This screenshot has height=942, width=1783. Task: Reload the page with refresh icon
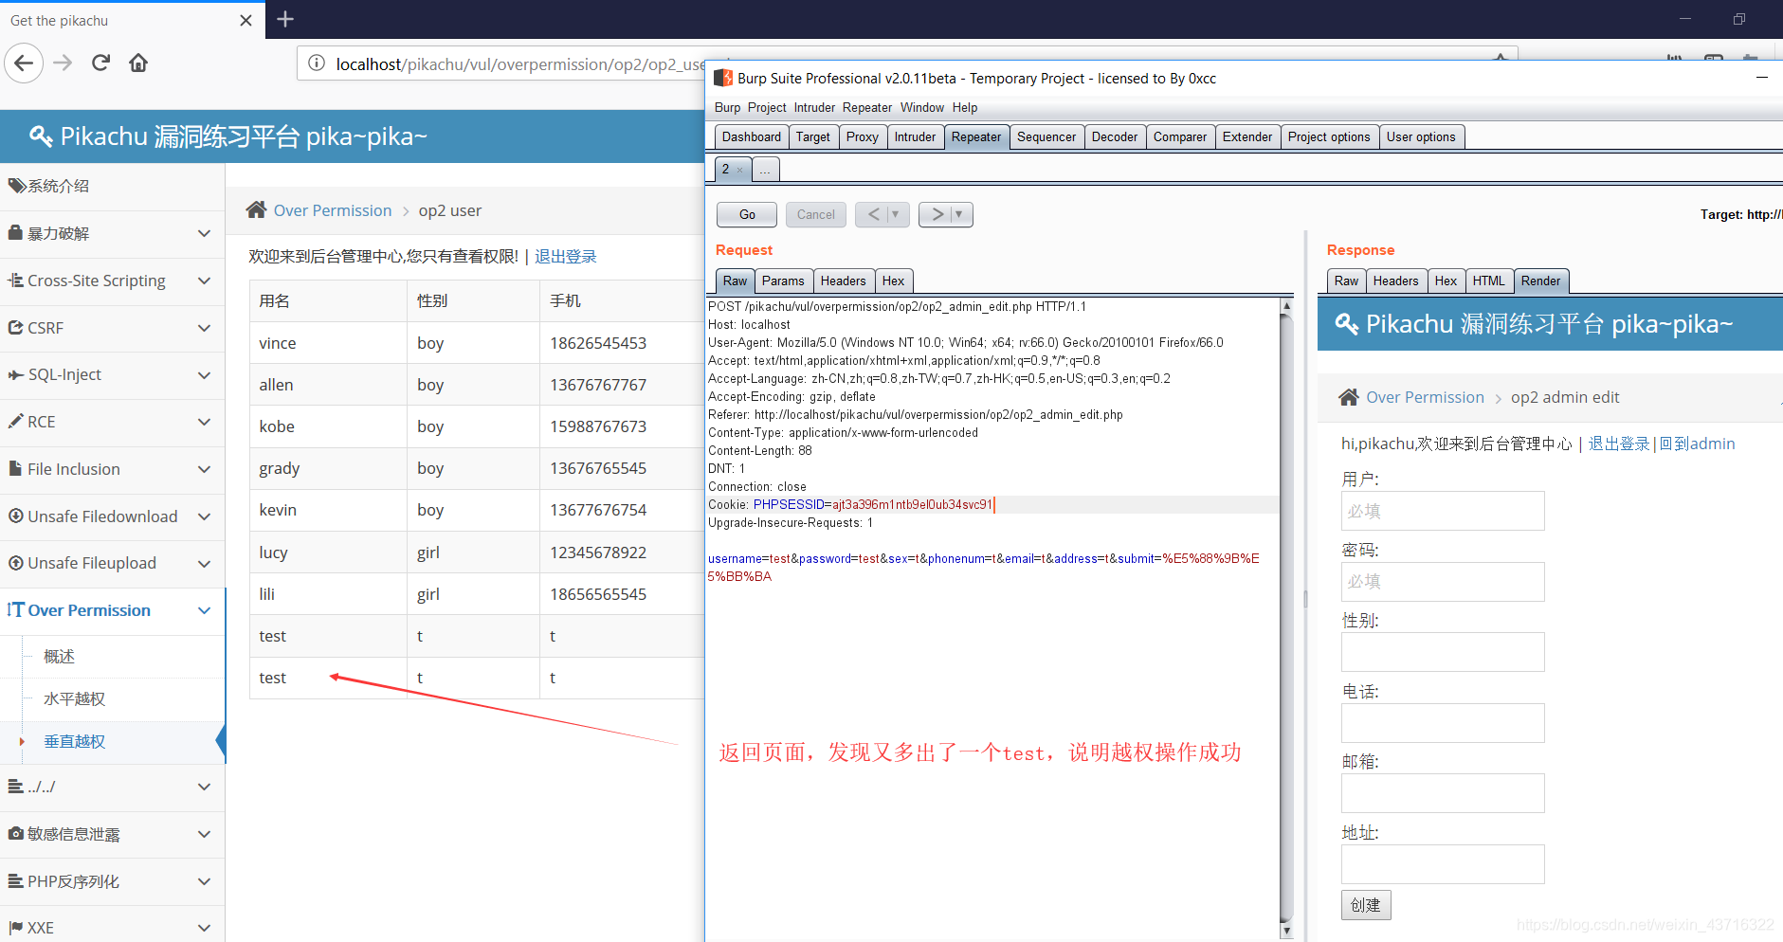click(100, 63)
